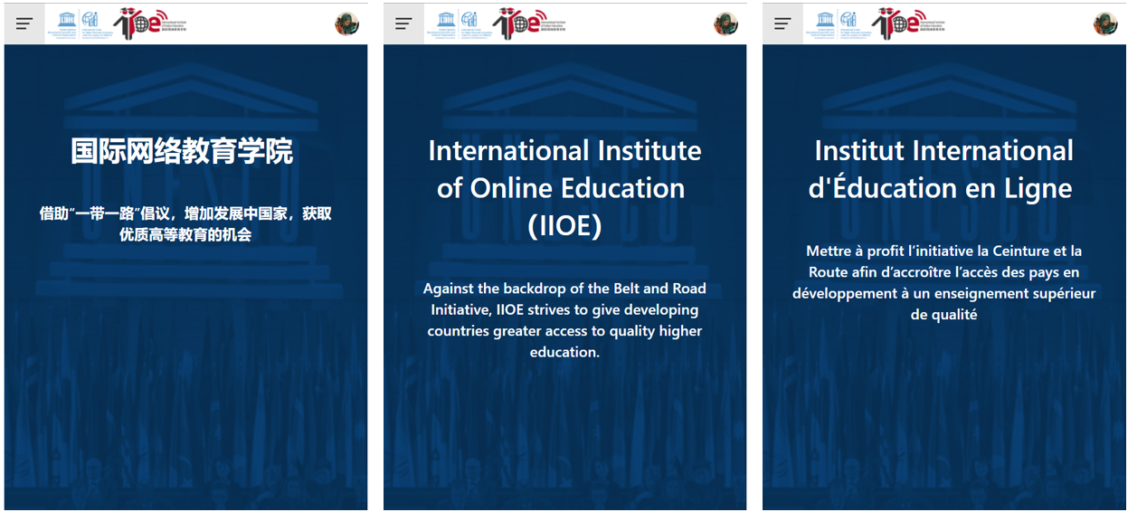Open hamburger menu on the Chinese page
This screenshot has height=512, width=1128.
point(24,24)
